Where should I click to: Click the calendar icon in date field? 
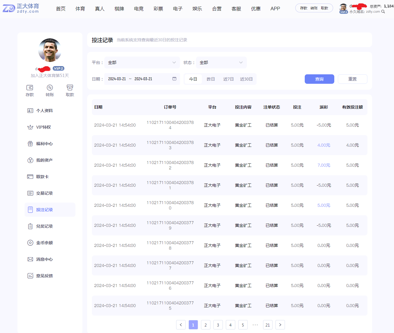pos(174,79)
